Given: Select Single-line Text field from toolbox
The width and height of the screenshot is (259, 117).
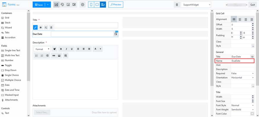Looking at the screenshot, I should click(11, 50).
